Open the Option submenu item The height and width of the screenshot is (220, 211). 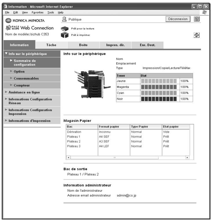32,72
